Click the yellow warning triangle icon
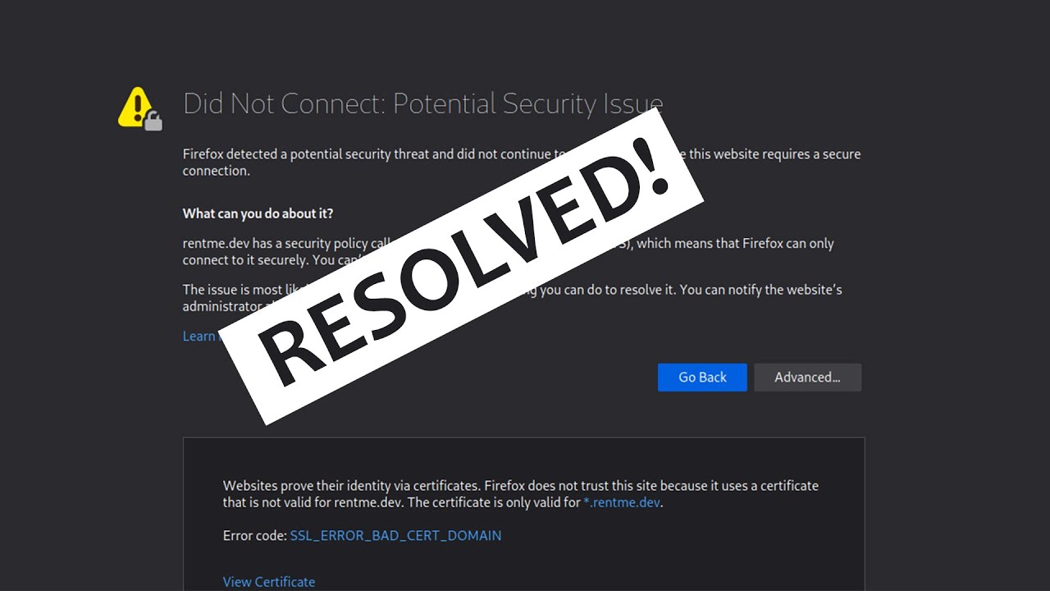1050x591 pixels. pyautogui.click(x=135, y=107)
